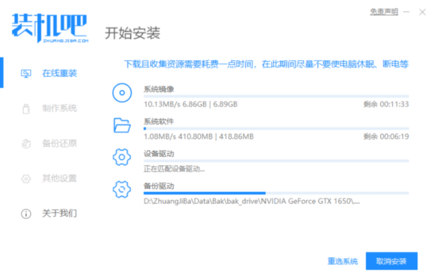This screenshot has width=429, height=279.
Task: Click the NVIDIA GeForce backup path text
Action: coord(252,201)
